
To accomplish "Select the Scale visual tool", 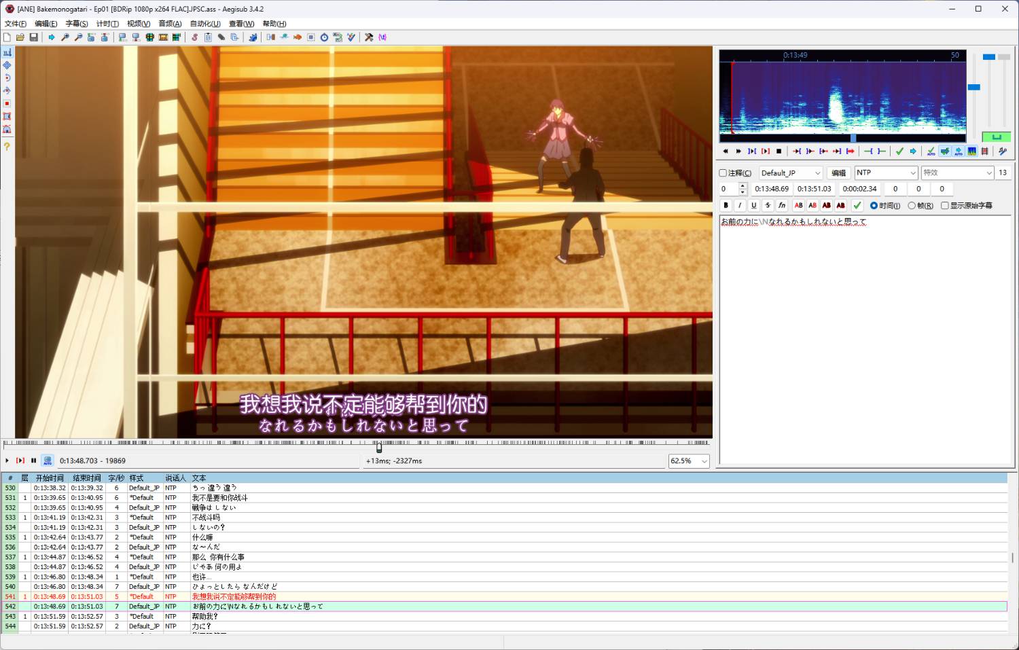I will tap(7, 104).
